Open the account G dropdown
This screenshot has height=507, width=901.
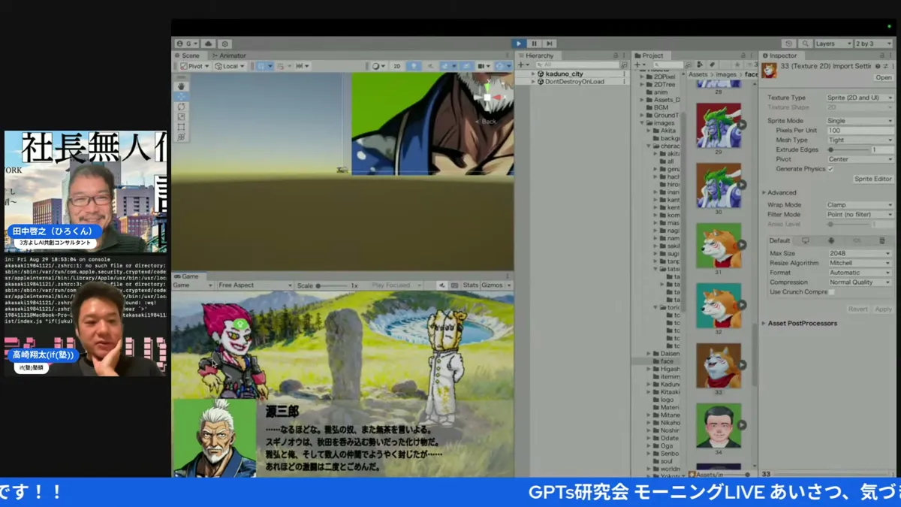tap(188, 44)
